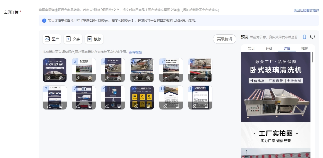Click the preview panel vertical scrollbar

[x=312, y=57]
